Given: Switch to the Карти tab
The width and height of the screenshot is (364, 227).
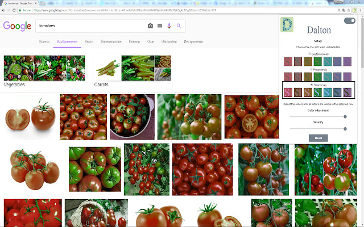Looking at the screenshot, I should [89, 42].
